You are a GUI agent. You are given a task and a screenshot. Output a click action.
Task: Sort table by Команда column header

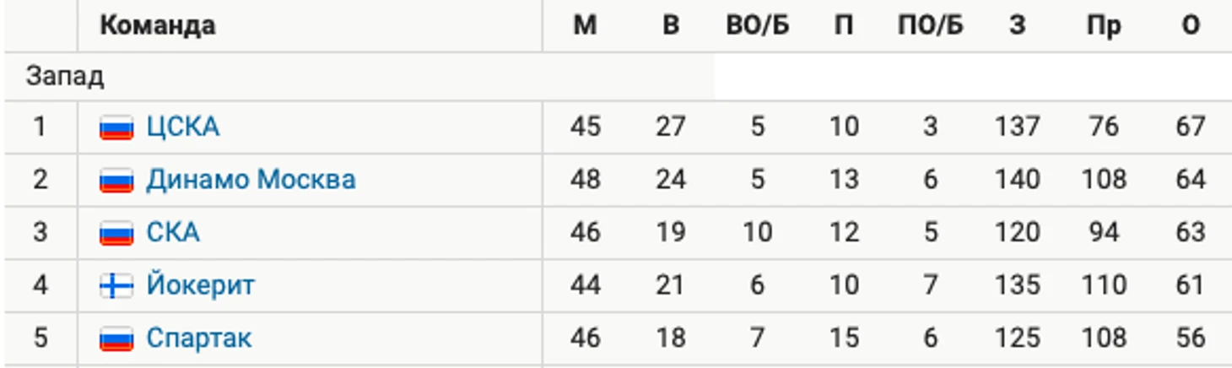[157, 26]
